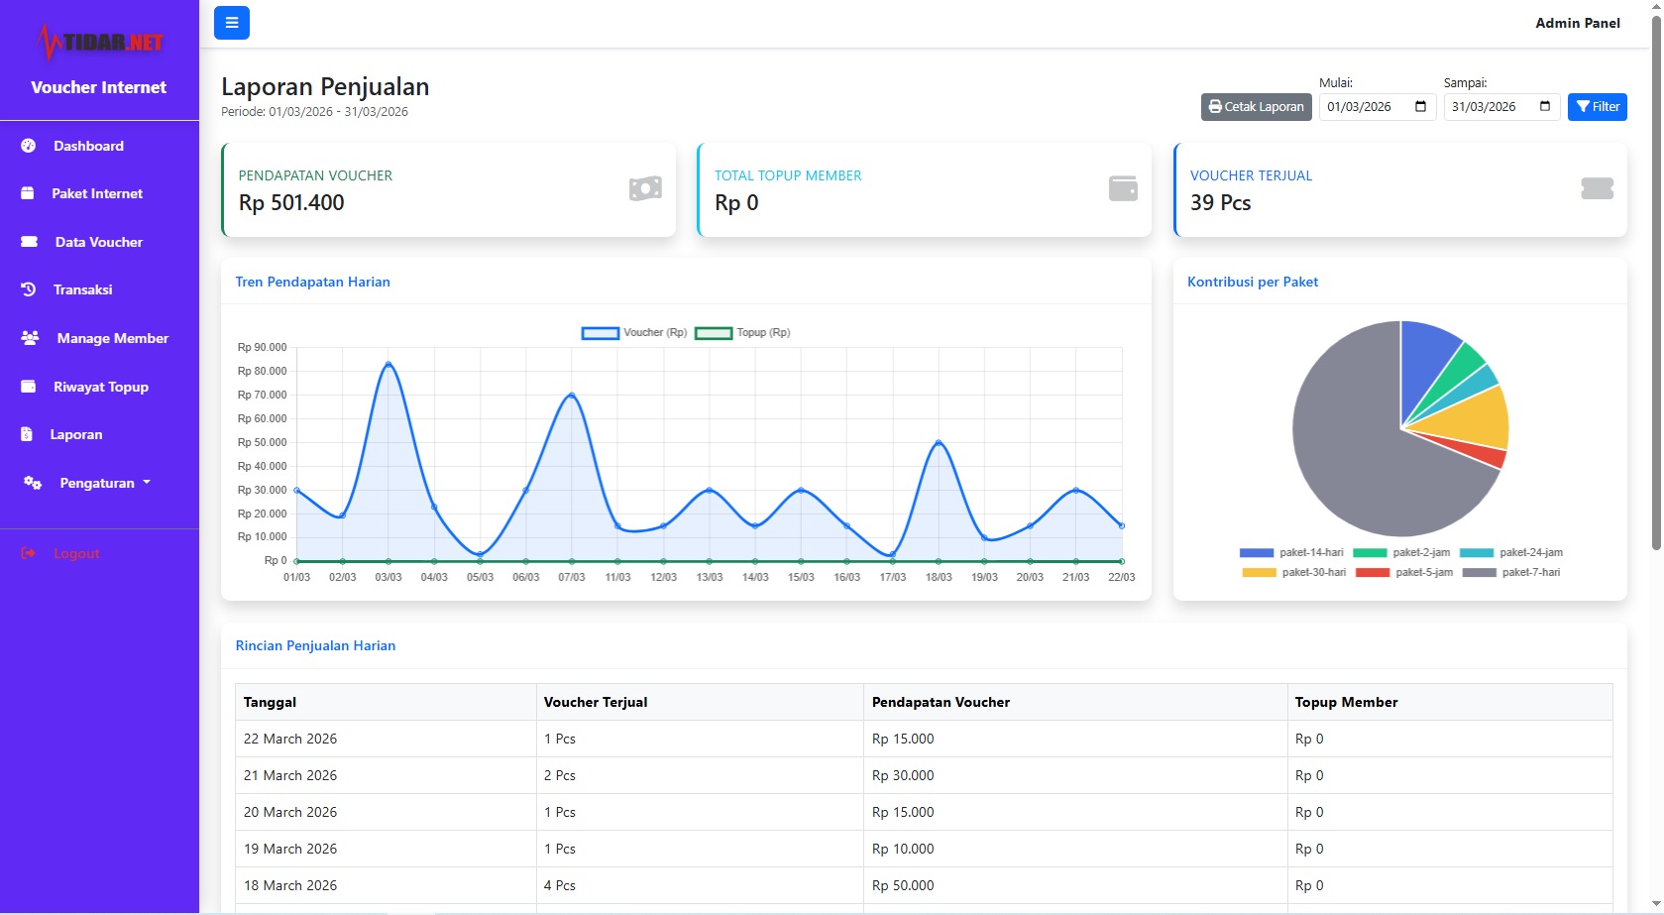Image resolution: width=1664 pixels, height=915 pixels.
Task: Click the Transaksi history icon
Action: [x=29, y=289]
